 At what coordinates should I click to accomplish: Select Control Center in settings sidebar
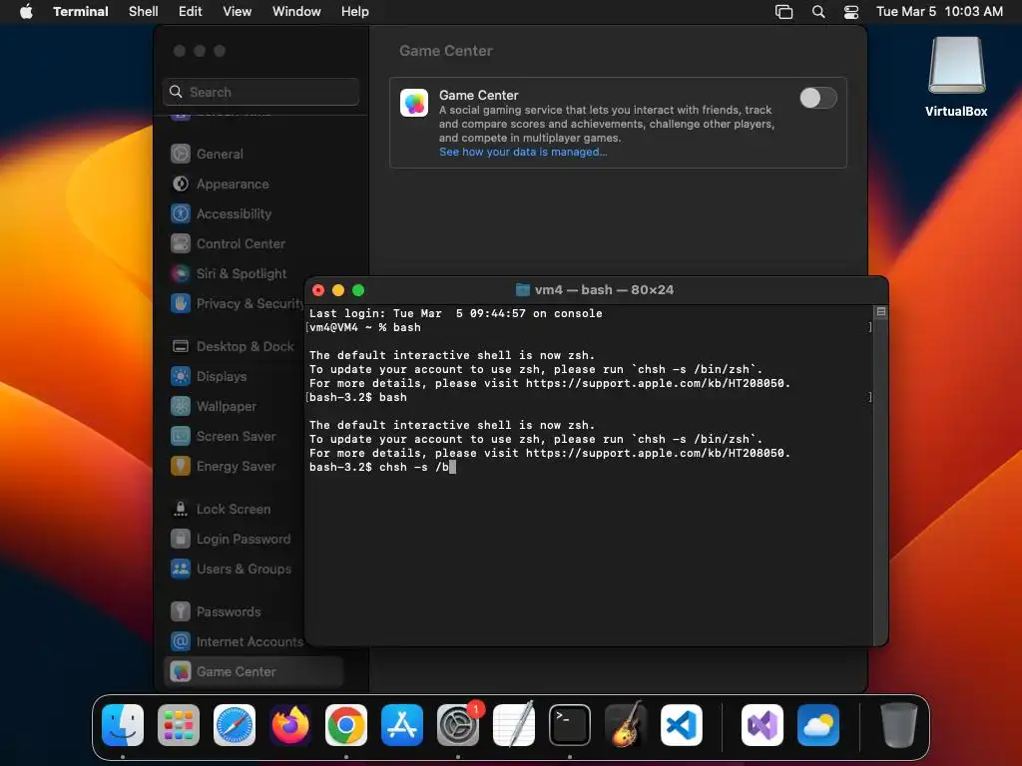(x=253, y=243)
